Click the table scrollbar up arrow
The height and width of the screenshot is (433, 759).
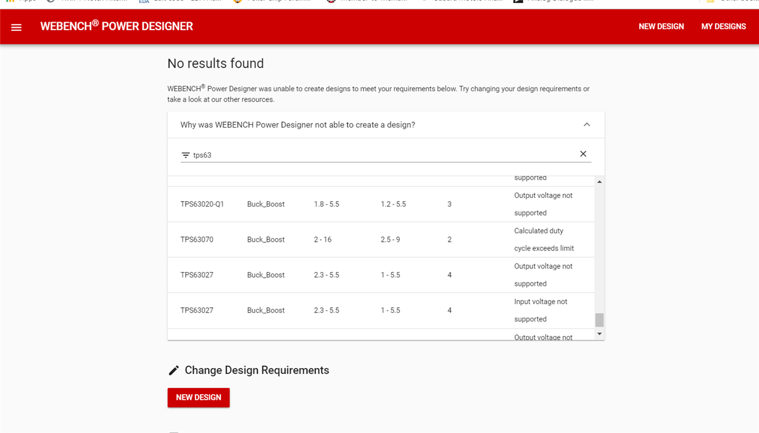coord(599,182)
